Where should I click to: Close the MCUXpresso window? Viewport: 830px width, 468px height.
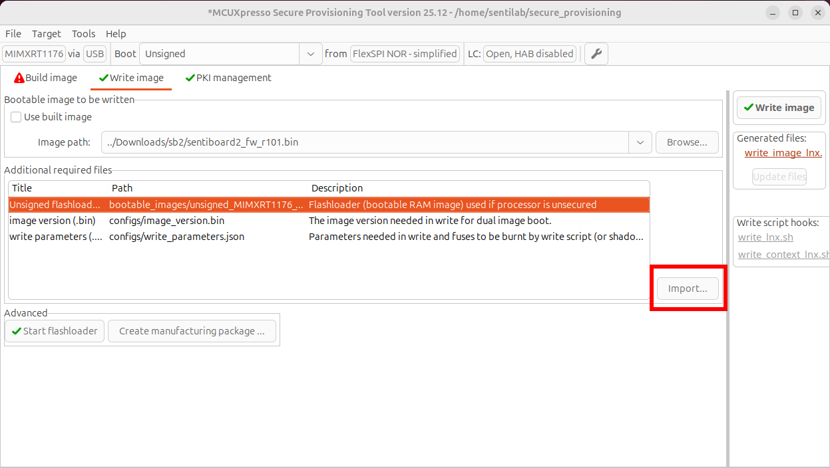(x=817, y=13)
